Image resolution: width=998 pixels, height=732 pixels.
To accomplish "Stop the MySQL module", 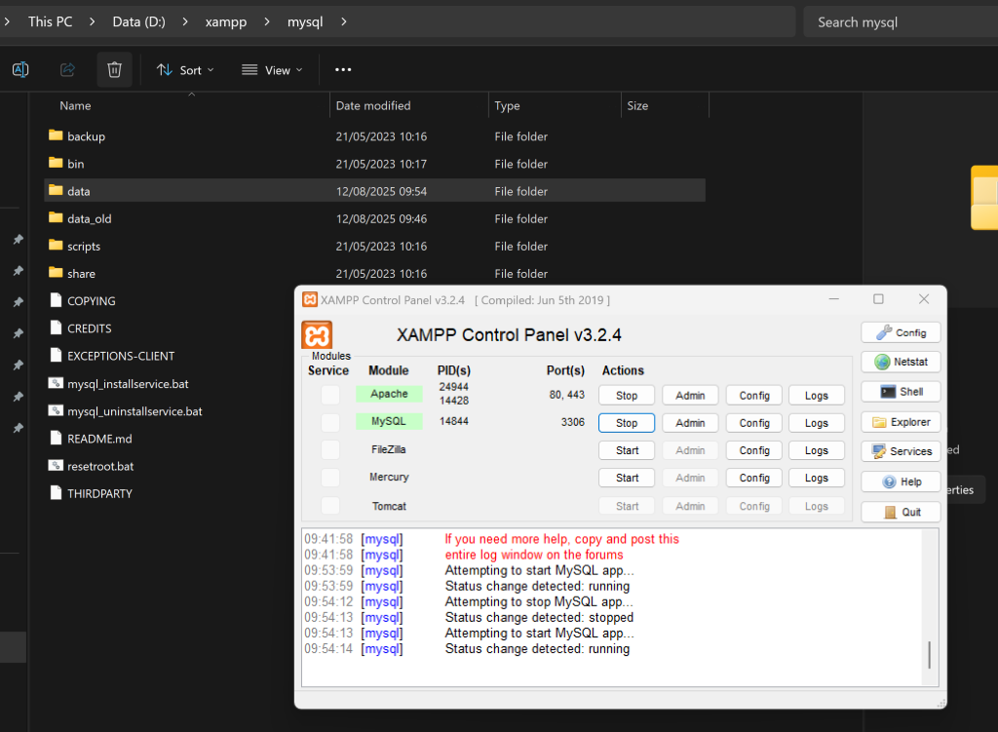I will (627, 423).
